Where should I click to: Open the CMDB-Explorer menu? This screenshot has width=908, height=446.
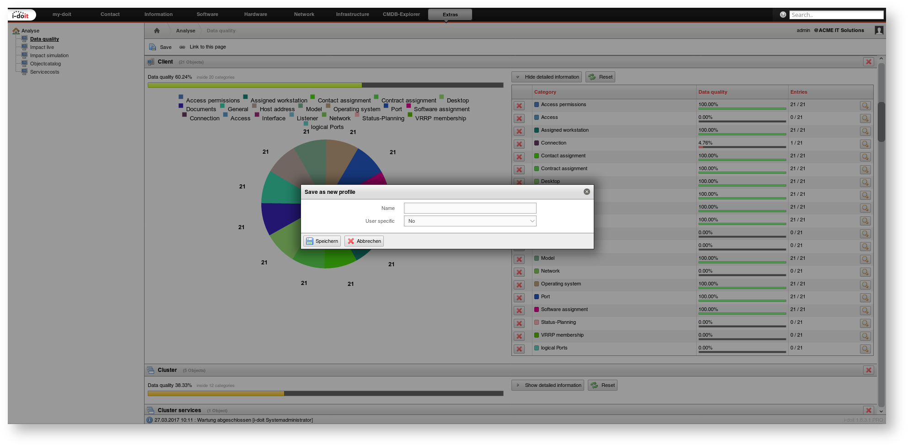pyautogui.click(x=401, y=14)
